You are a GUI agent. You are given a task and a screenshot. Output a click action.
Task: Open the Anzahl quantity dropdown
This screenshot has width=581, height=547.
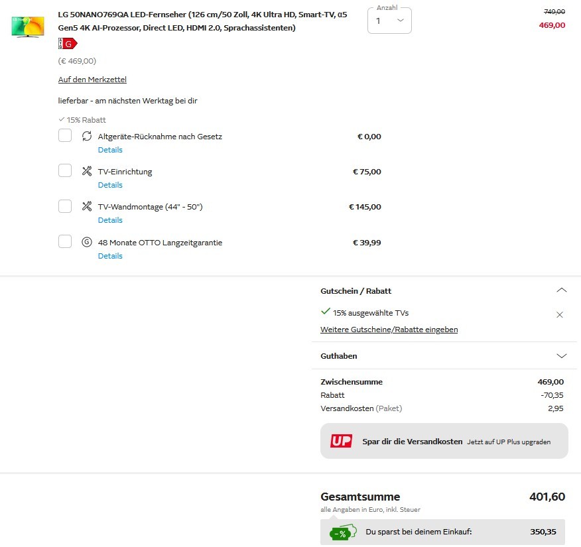[389, 21]
